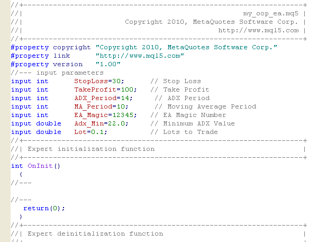
Task: Click the #property copyright line
Action: tap(144, 47)
